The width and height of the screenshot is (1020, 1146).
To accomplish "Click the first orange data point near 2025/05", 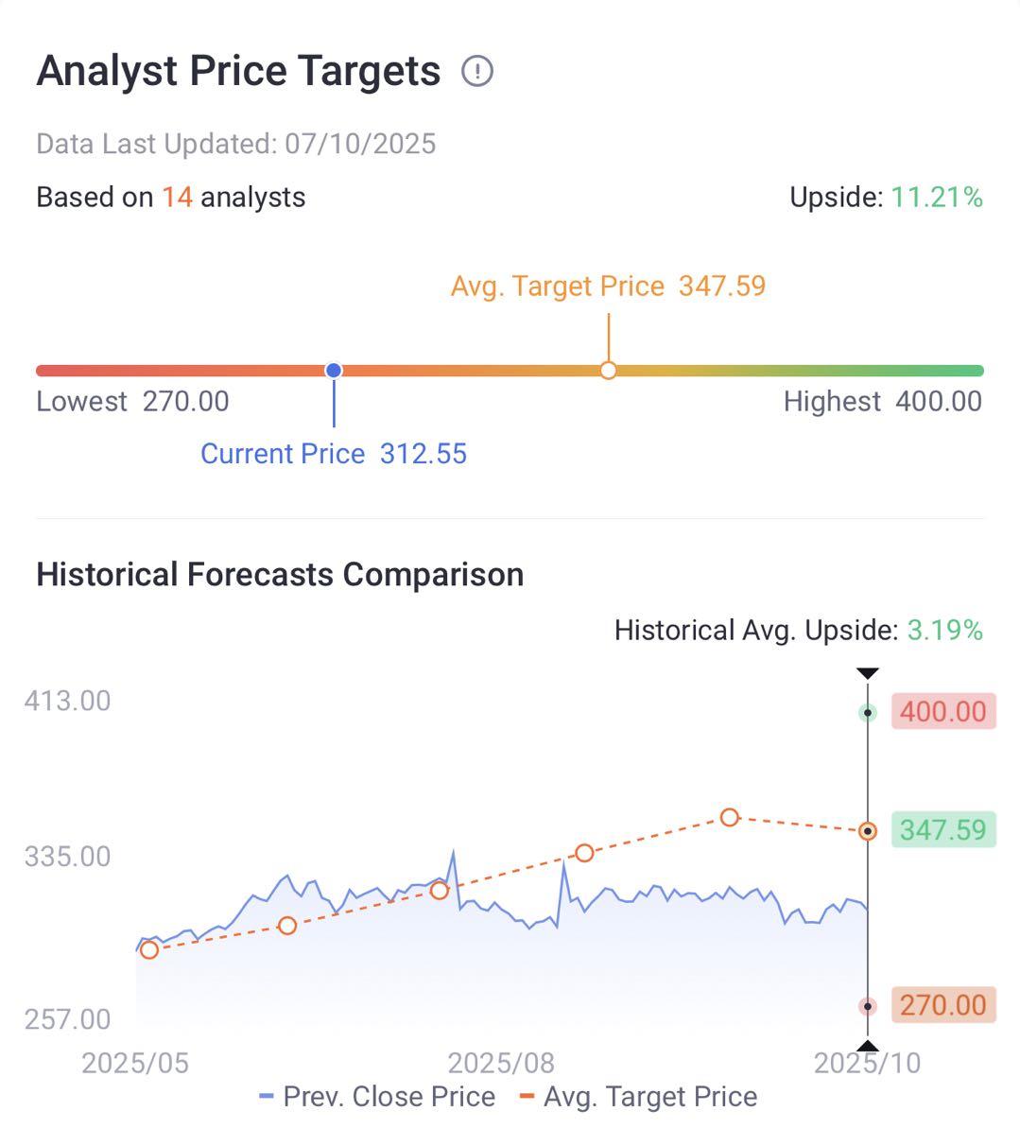I will [x=149, y=949].
